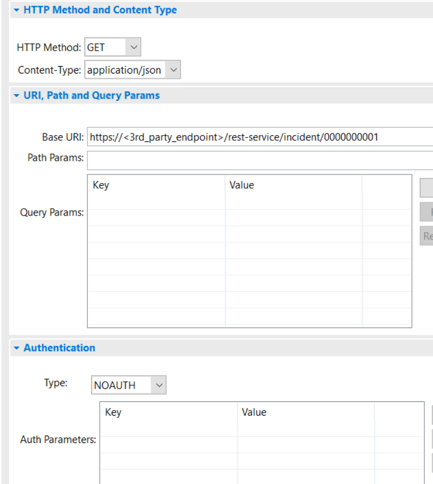Screen dimensions: 433x484
Task: Collapse the Authentication section
Action: pyautogui.click(x=17, y=348)
